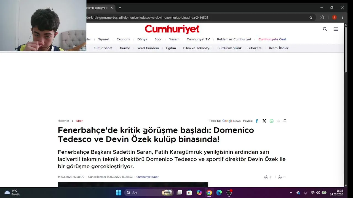Image resolution: width=353 pixels, height=198 pixels.
Task: Go to the Spor menu item
Action: click(158, 39)
